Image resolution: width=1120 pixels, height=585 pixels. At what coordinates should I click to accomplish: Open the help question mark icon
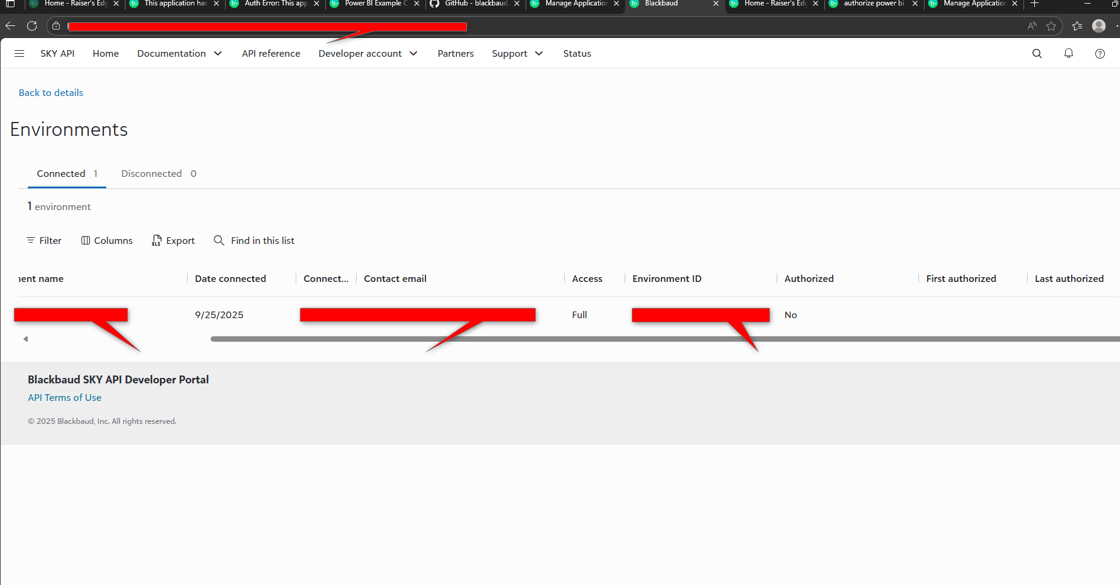tap(1100, 54)
